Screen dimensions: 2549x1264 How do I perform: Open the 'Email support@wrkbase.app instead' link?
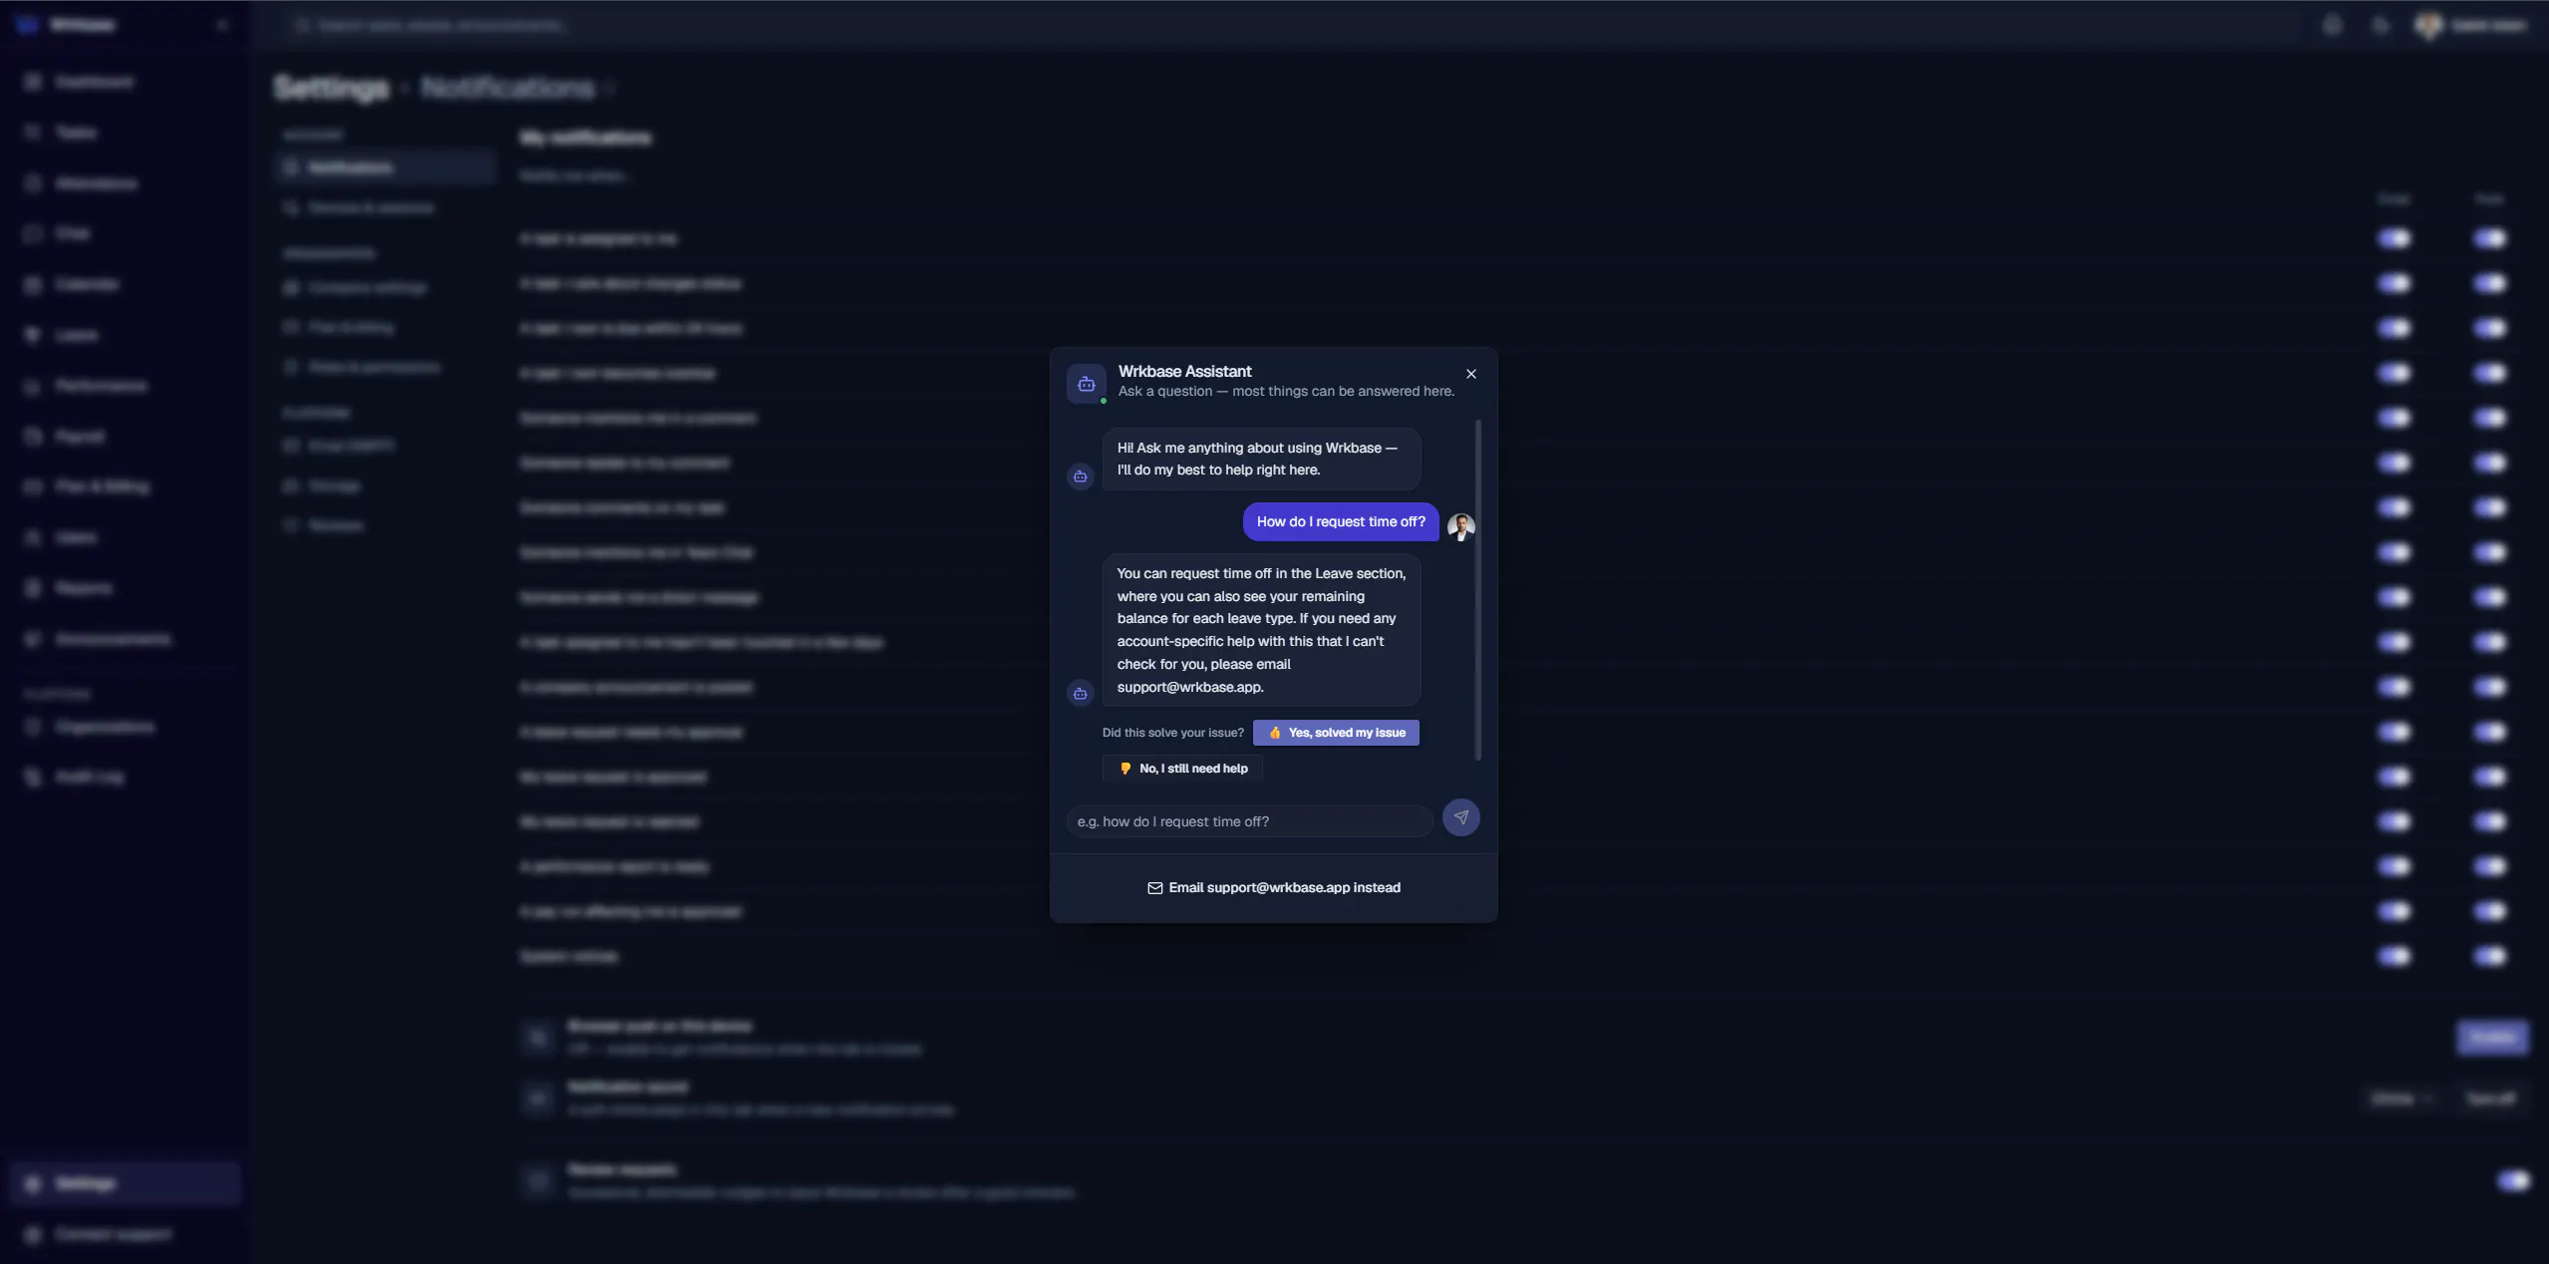[x=1274, y=887]
